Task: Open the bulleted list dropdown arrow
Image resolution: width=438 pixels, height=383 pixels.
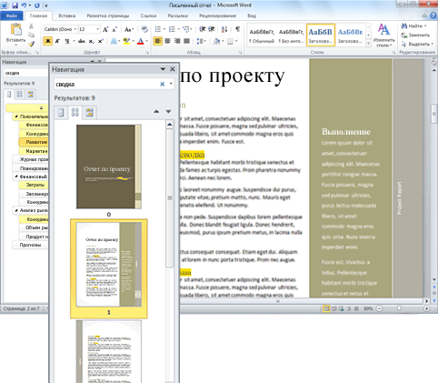Action: coord(164,29)
